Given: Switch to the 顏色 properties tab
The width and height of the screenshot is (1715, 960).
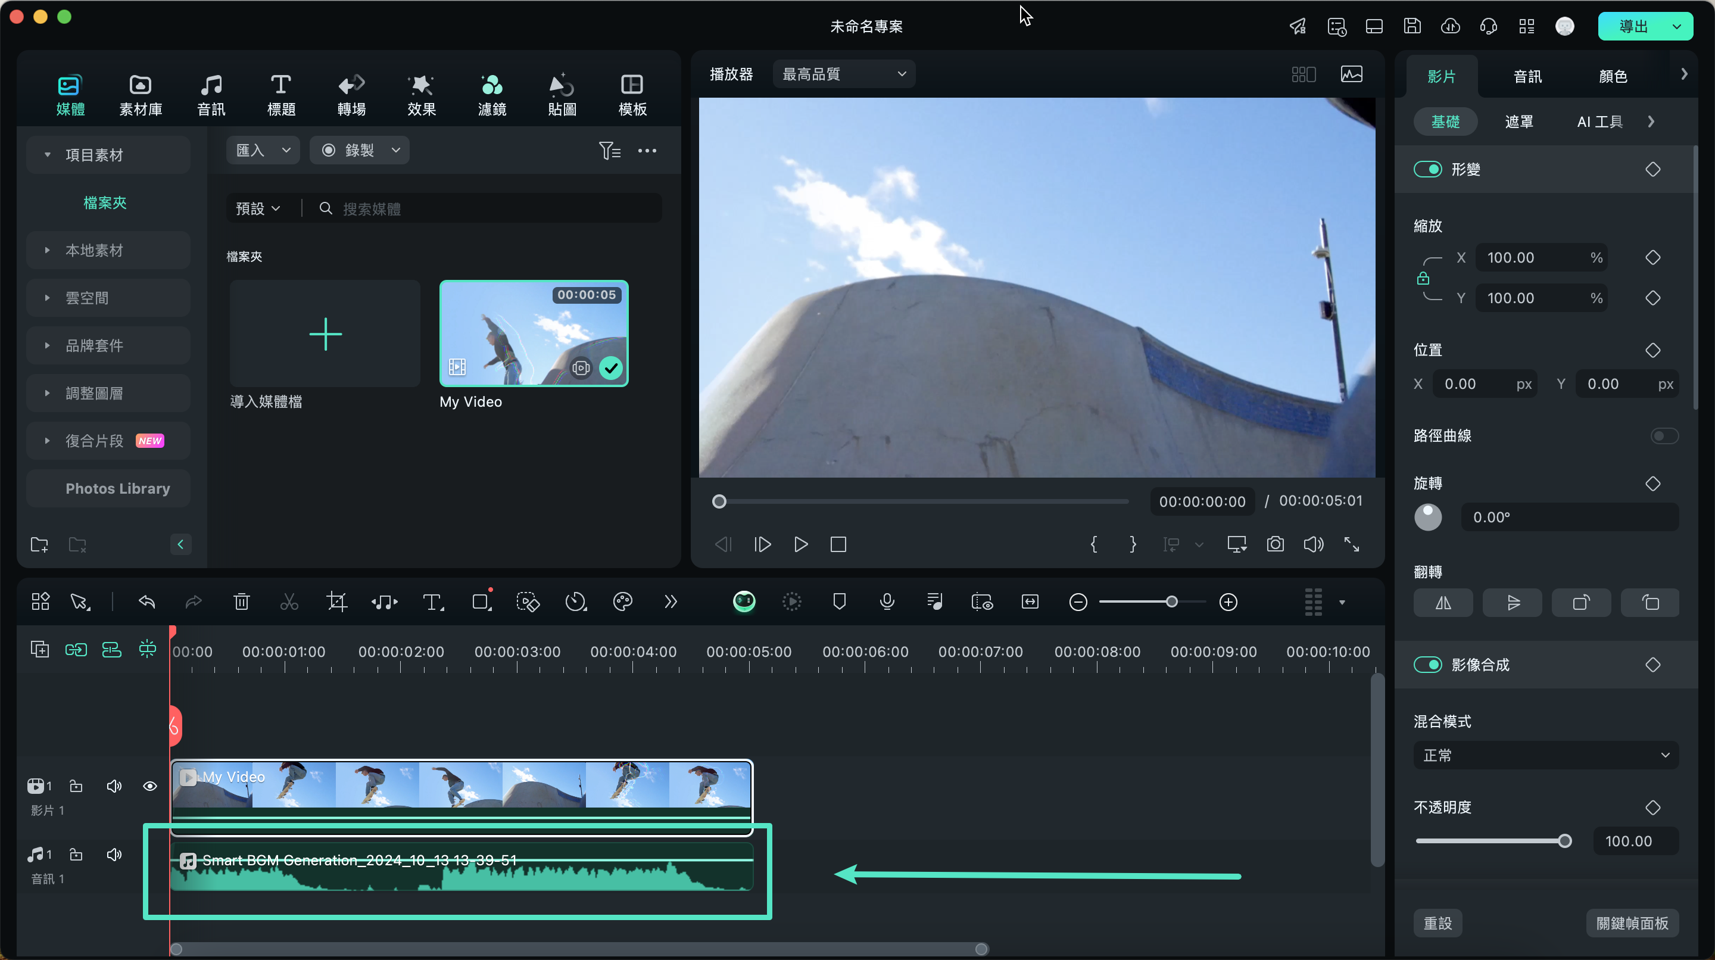Looking at the screenshot, I should point(1613,77).
